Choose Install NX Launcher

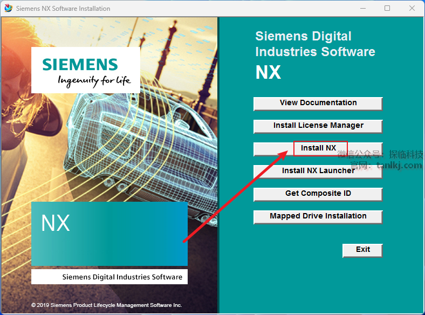318,172
